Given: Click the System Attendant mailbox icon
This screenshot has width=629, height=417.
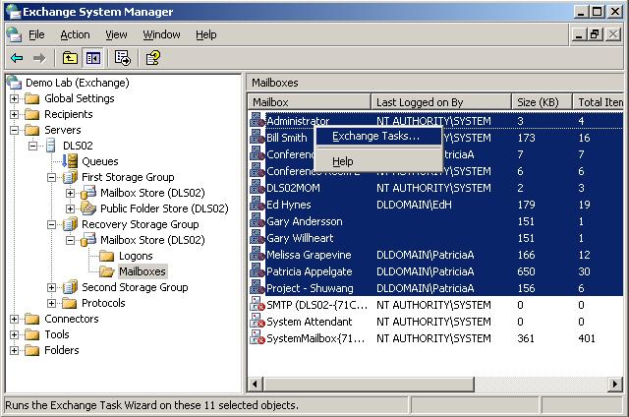Looking at the screenshot, I should (x=257, y=321).
